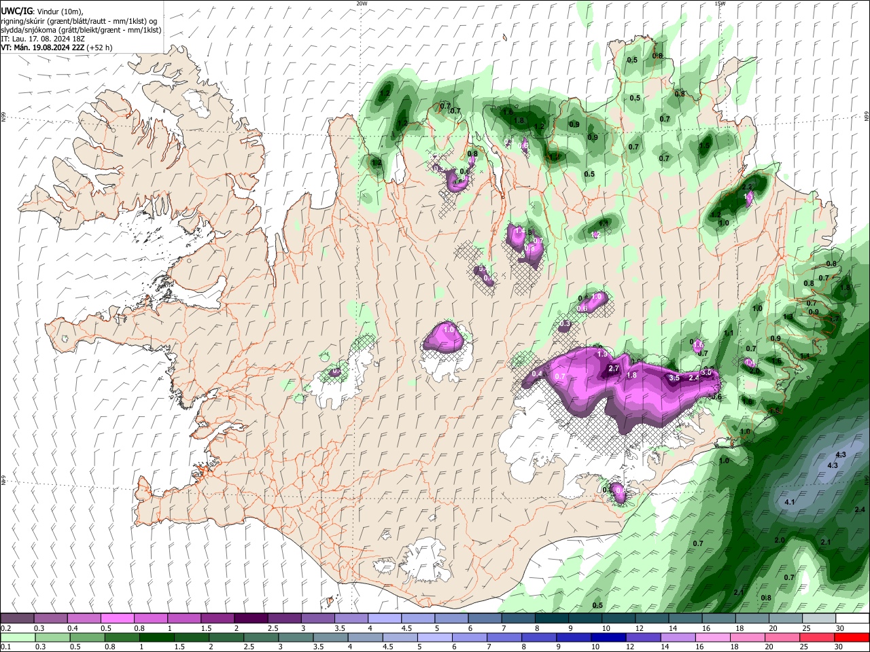
Task: Click the 'UWC/IG: Vindur (10m),' title line
Action: click(43, 12)
